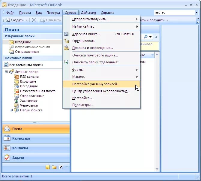The image size is (201, 181).
Task: Open the Вид menu
Action: [39, 13]
